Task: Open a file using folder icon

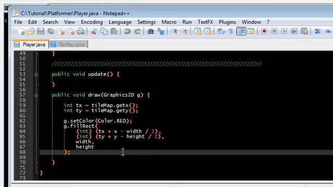Action: coord(31,32)
